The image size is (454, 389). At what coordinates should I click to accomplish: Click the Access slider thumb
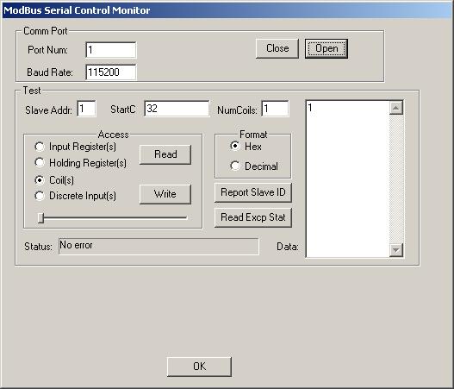click(x=40, y=218)
